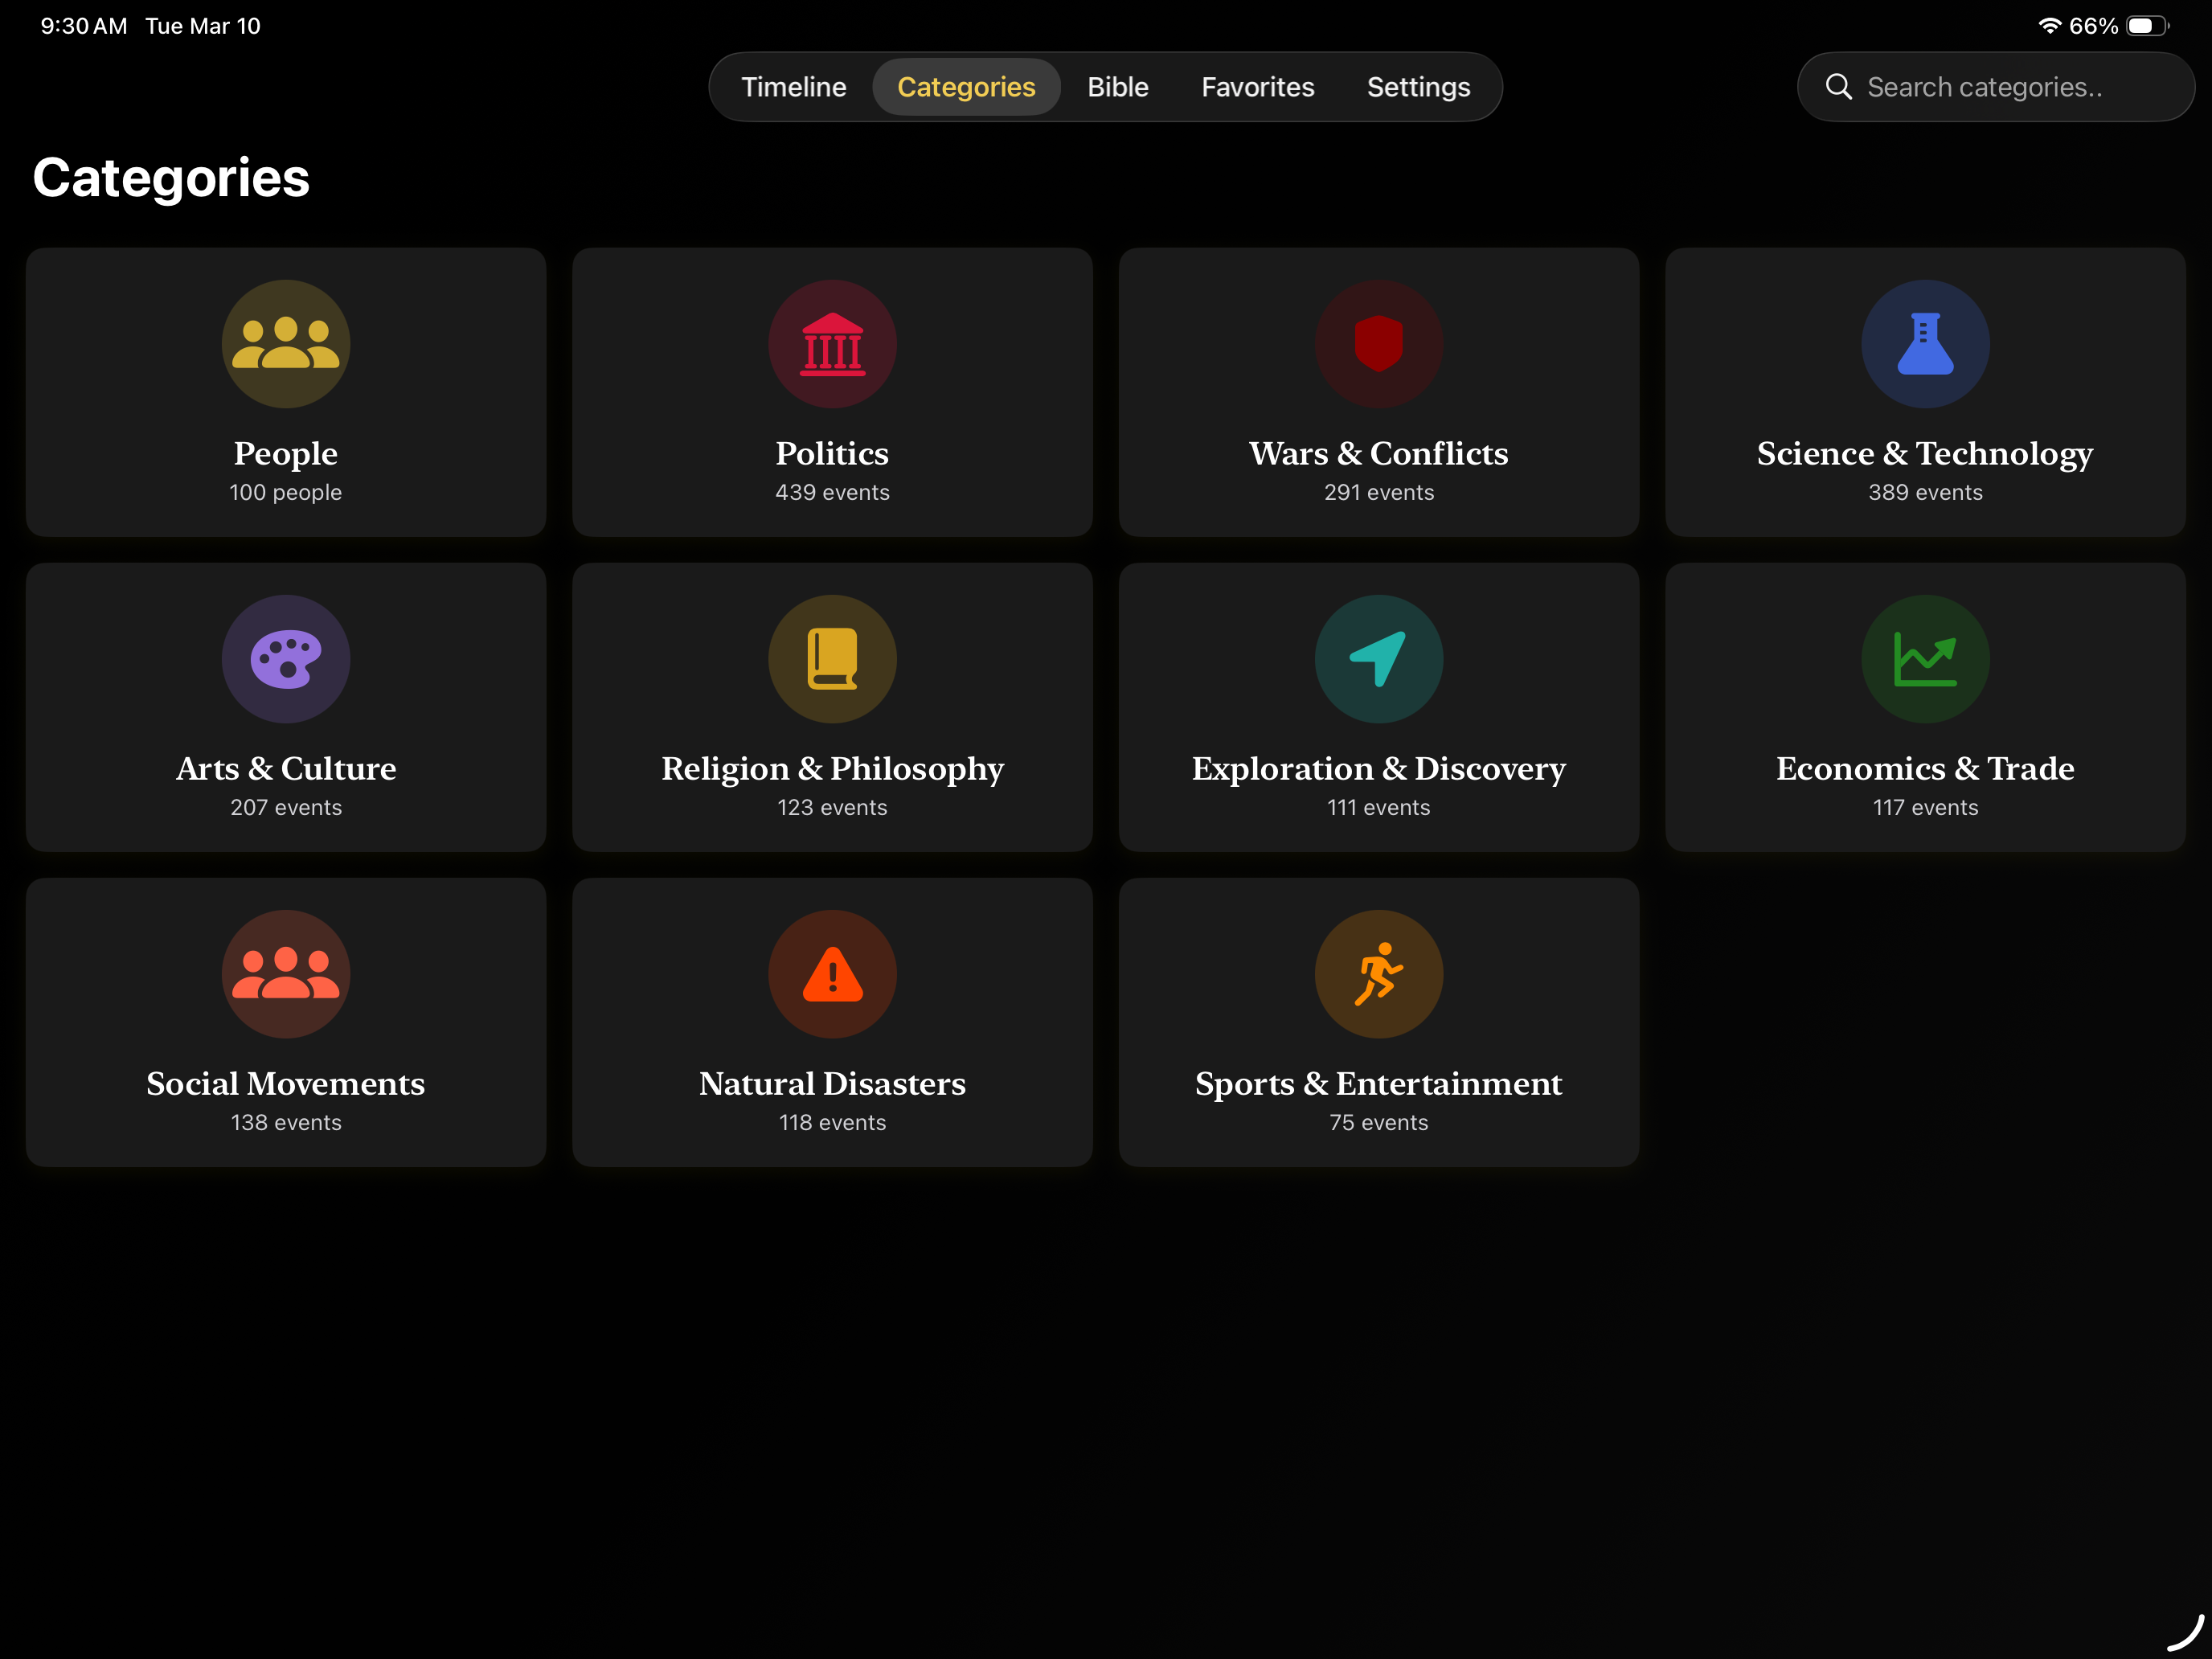Tap the Economics & Trade chart icon

pyautogui.click(x=1925, y=659)
